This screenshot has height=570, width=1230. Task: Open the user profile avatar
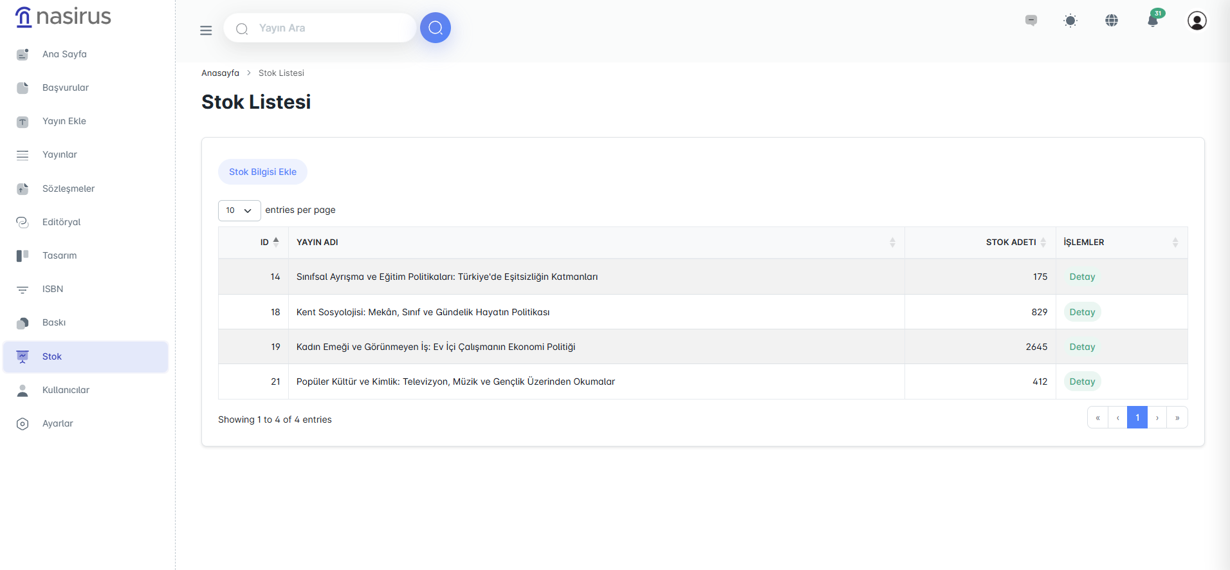tap(1197, 21)
